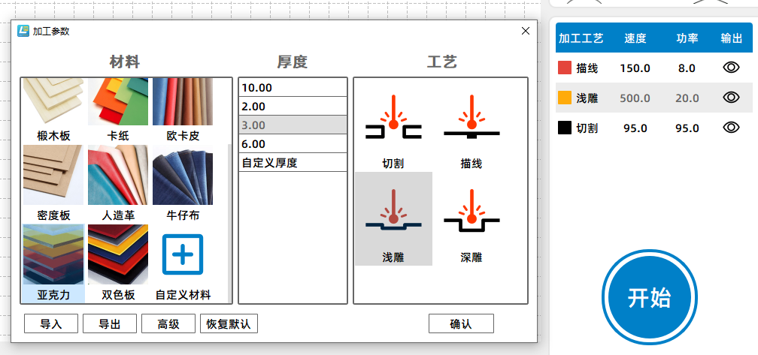
Task: Pick the 双色板 two-color board material
Action: pyautogui.click(x=118, y=254)
